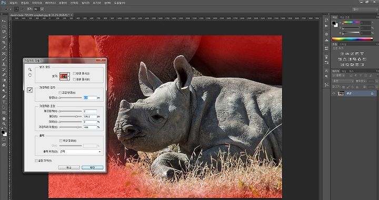Image resolution: width=379 pixels, height=200 pixels.
Task: Switch to the Channels panel tab
Action: point(343,71)
